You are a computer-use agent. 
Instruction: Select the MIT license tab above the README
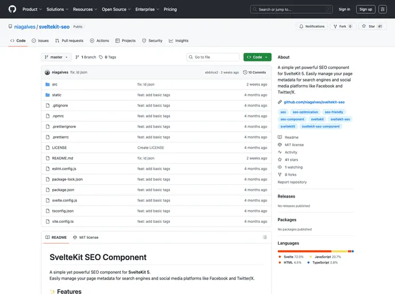(x=86, y=237)
